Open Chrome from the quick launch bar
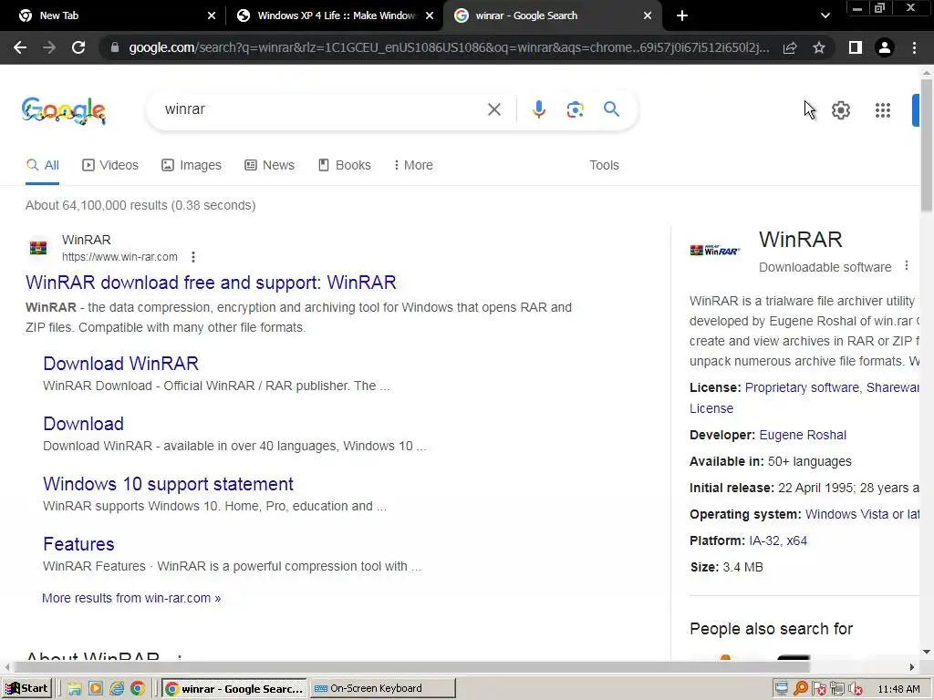The image size is (934, 700). 138,689
